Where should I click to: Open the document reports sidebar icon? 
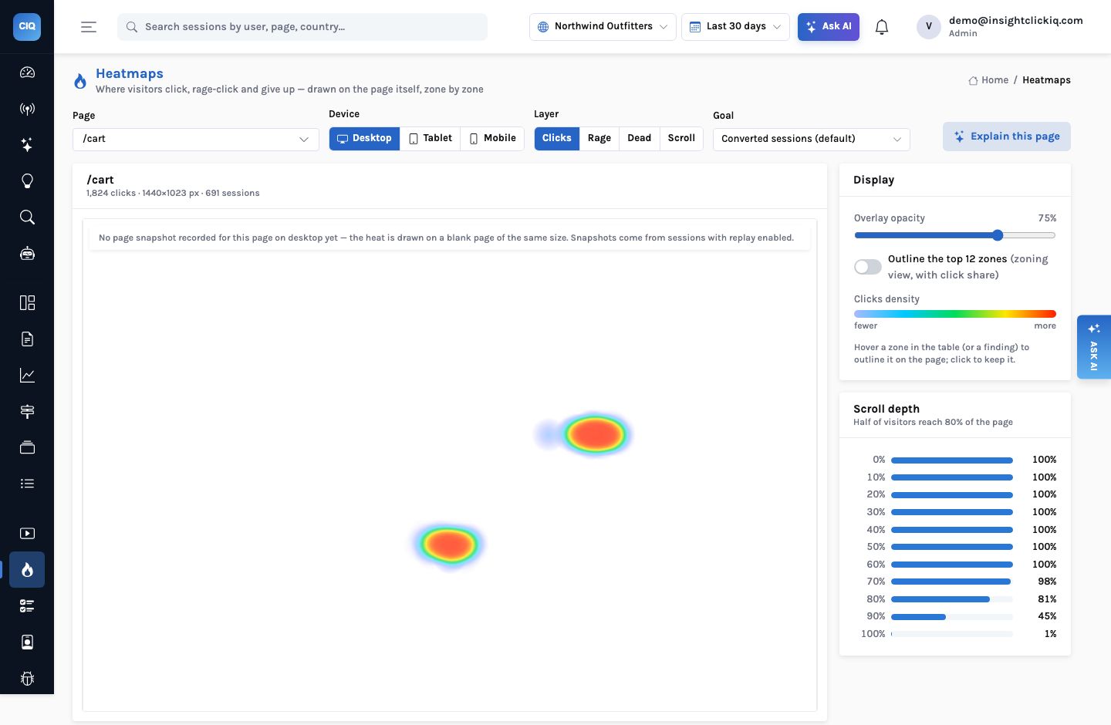(x=27, y=339)
